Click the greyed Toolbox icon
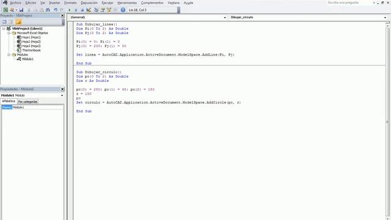The height and width of the screenshot is (220, 391). click(x=115, y=10)
